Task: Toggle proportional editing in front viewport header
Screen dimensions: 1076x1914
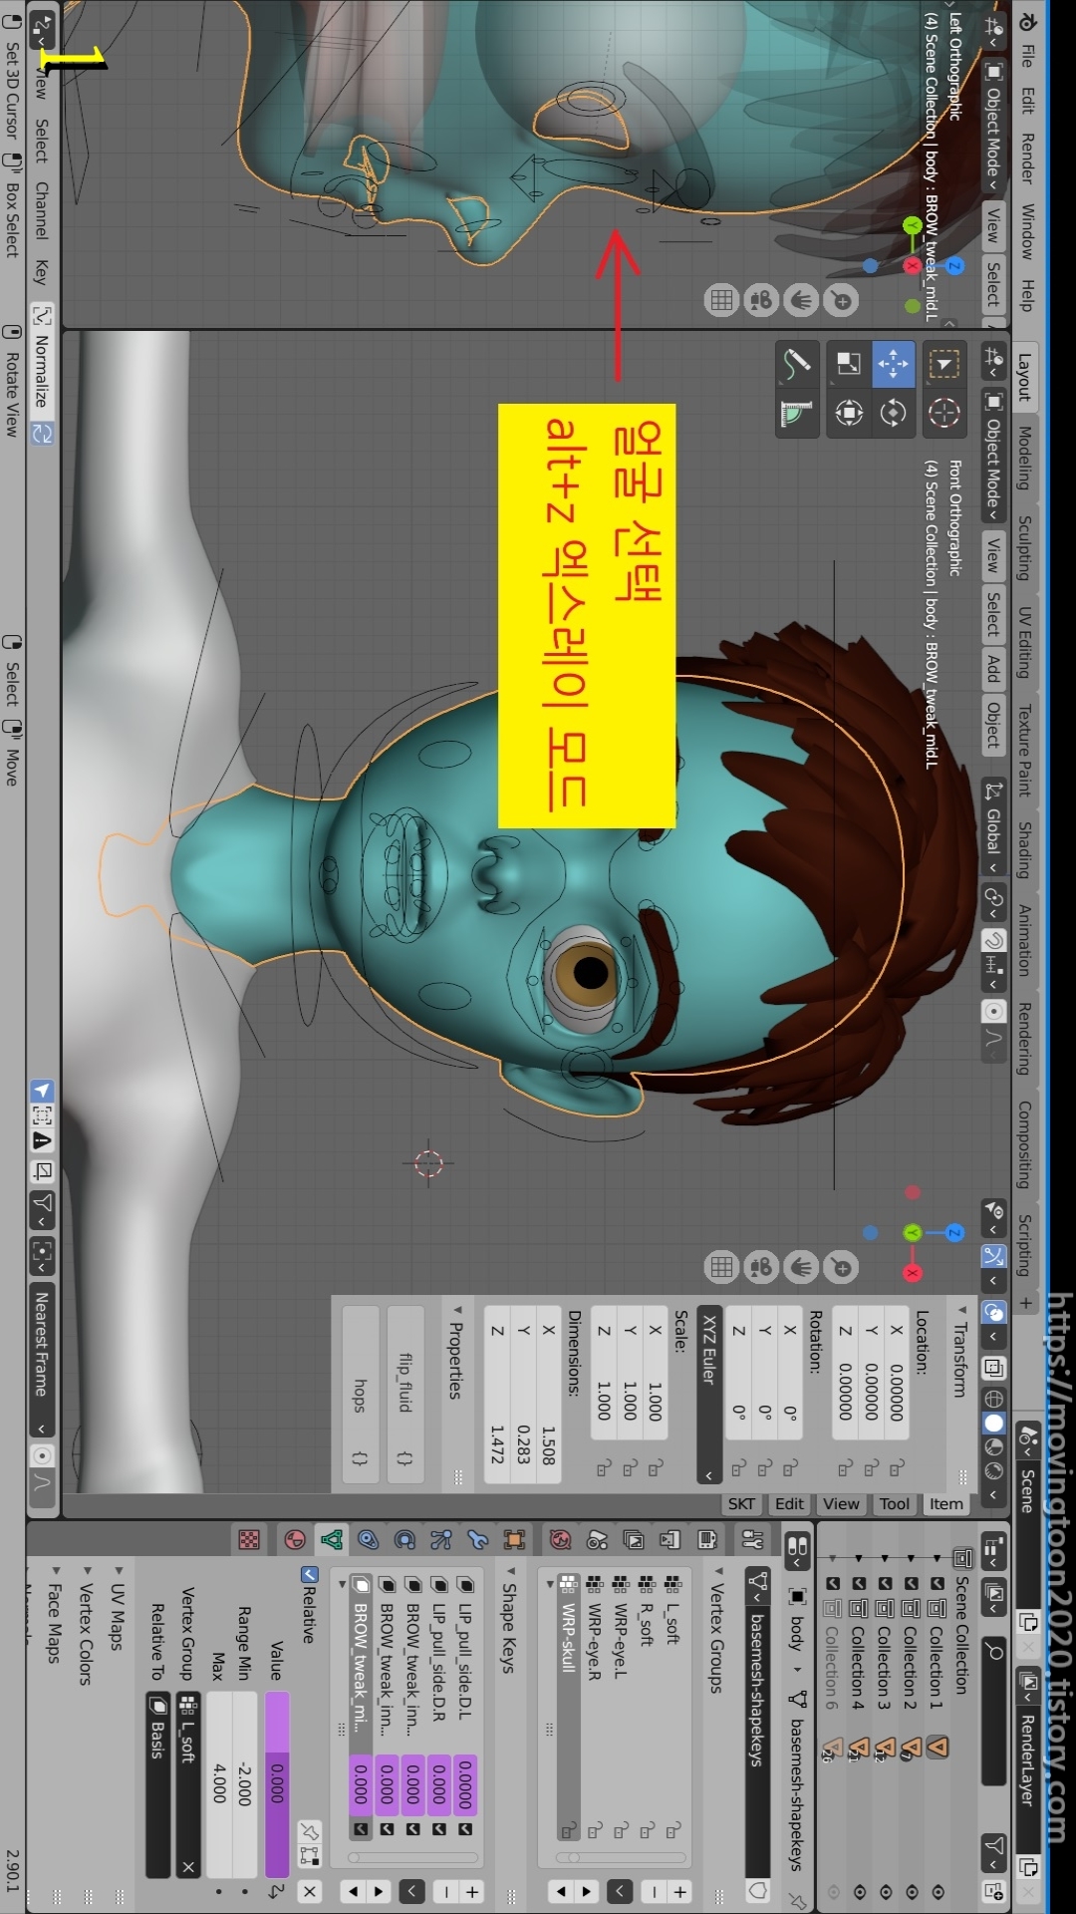Action: click(x=993, y=1011)
